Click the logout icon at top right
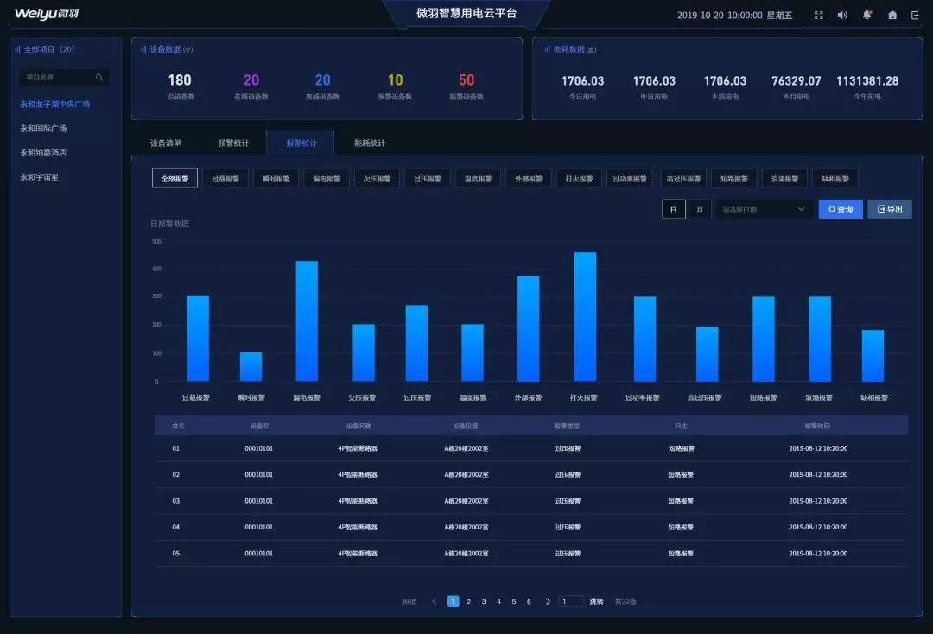933x634 pixels. 915,15
